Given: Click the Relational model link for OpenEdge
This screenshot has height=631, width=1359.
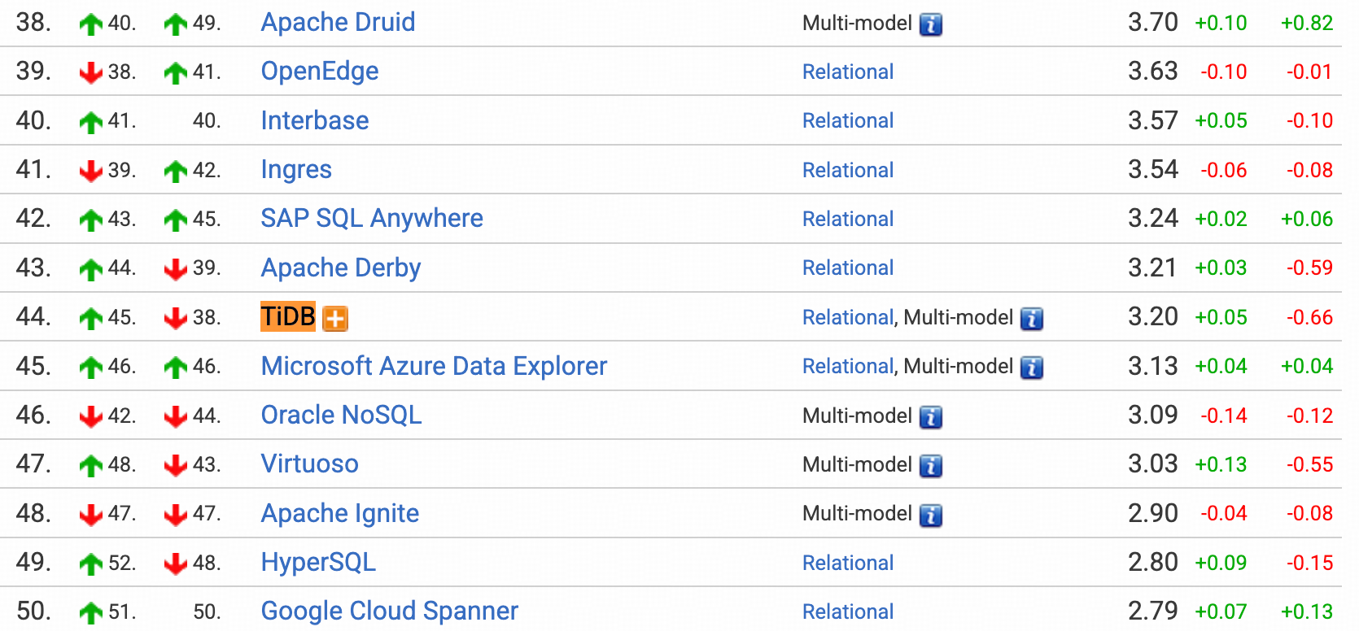Looking at the screenshot, I should [x=848, y=72].
